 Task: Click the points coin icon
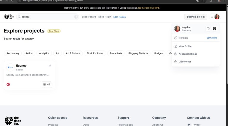176,38
